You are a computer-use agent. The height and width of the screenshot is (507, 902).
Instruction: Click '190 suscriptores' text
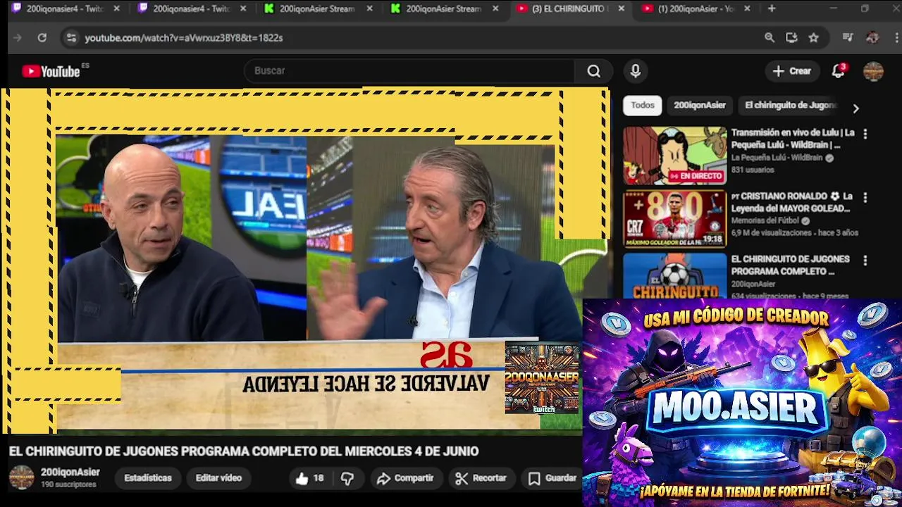(x=68, y=485)
